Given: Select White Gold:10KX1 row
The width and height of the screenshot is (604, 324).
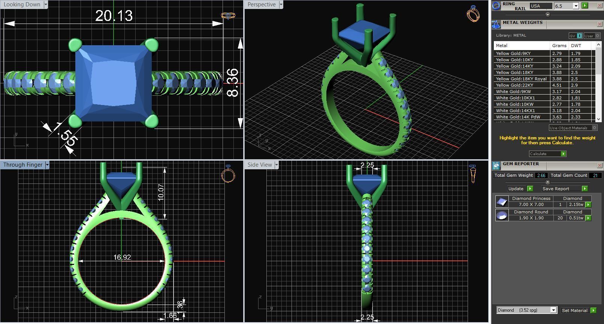Looking at the screenshot, I should coord(544,98).
